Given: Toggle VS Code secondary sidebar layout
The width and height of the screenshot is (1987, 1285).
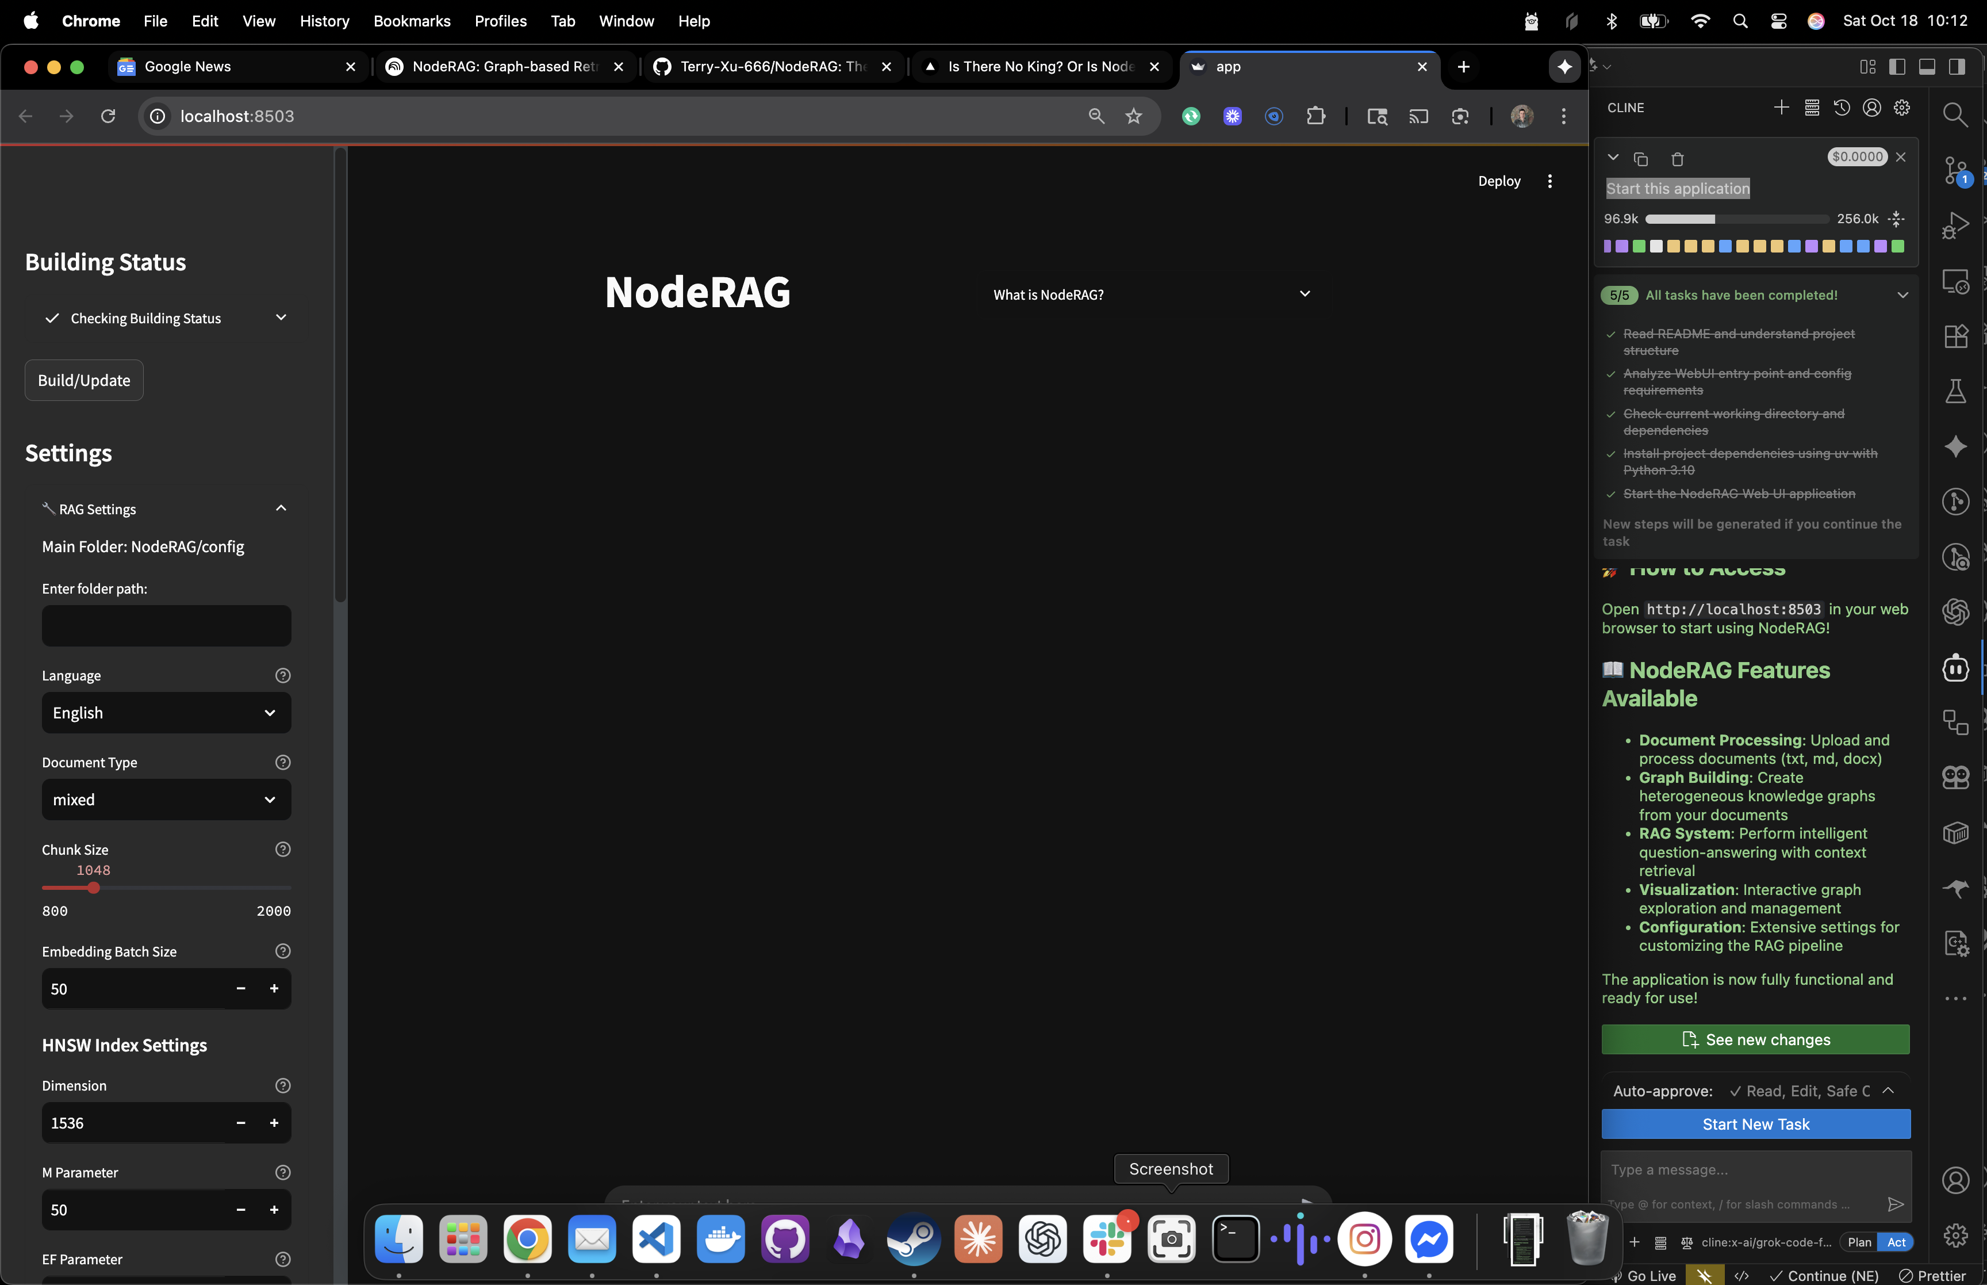Looking at the screenshot, I should click(x=1956, y=67).
